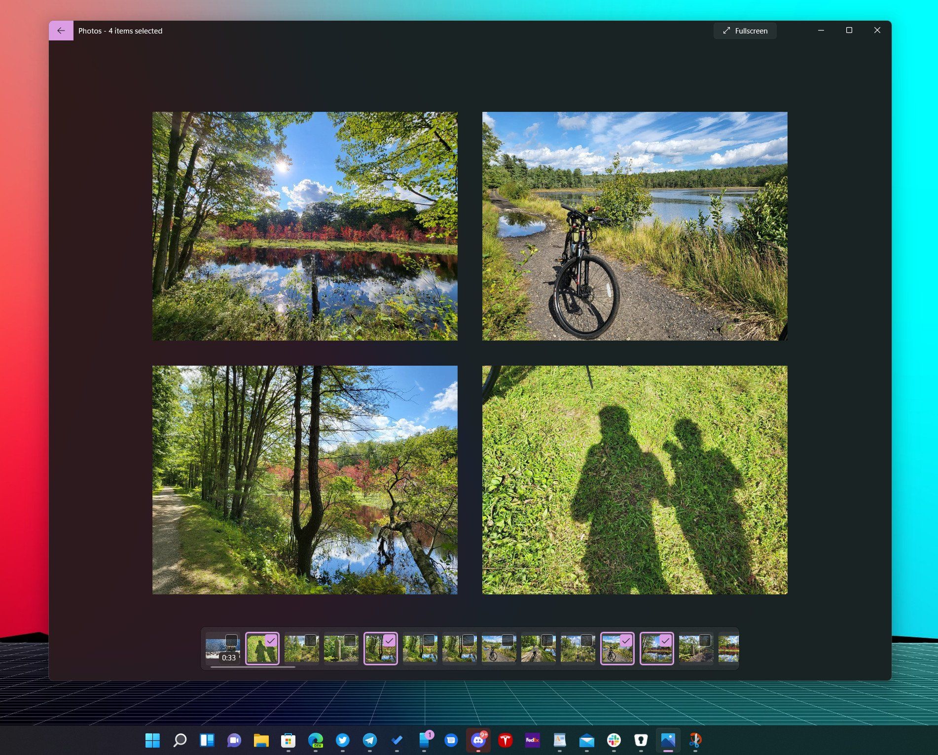Check the forest path thumbnail in filmstrip
Screen dimensions: 938x755
[x=310, y=640]
